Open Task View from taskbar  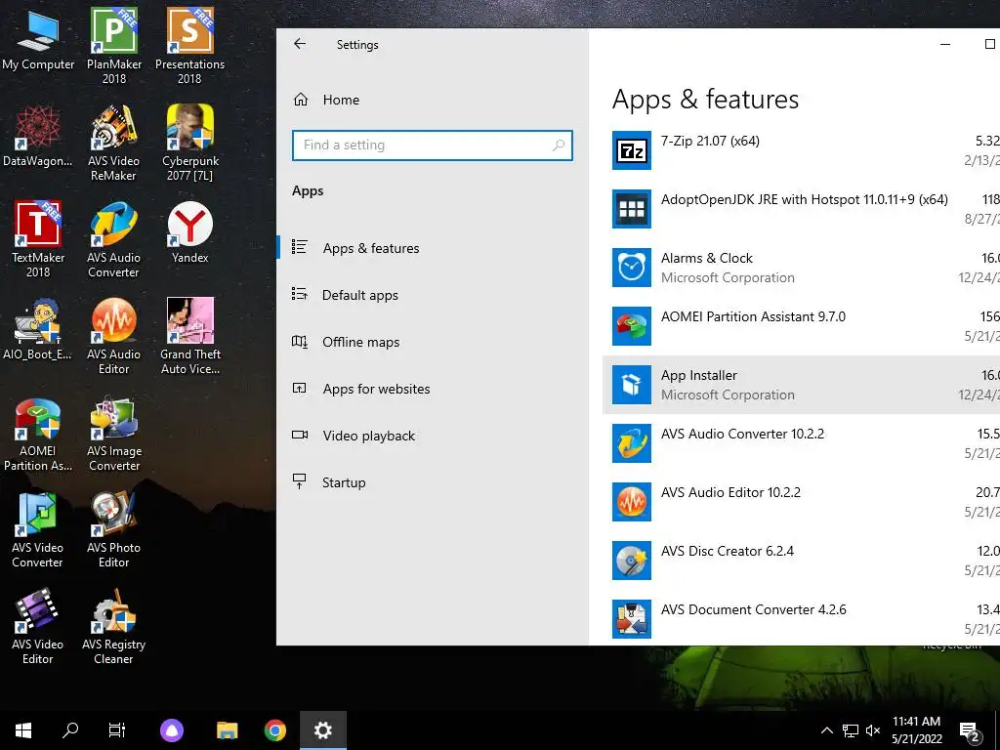(117, 730)
